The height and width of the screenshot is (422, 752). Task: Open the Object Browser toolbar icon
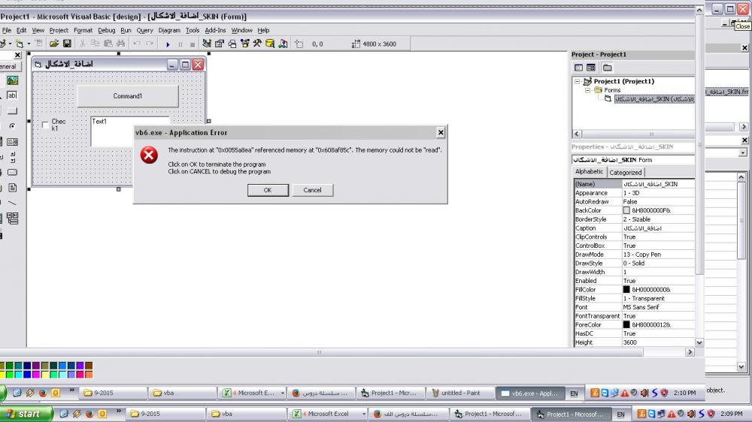(x=245, y=44)
